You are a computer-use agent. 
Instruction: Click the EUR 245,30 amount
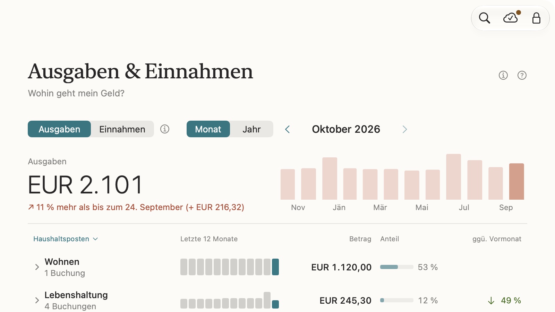pyautogui.click(x=345, y=301)
